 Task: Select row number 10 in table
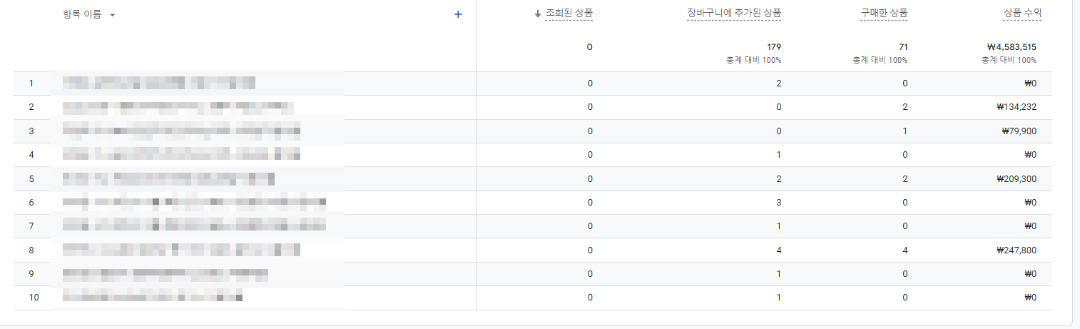[34, 298]
